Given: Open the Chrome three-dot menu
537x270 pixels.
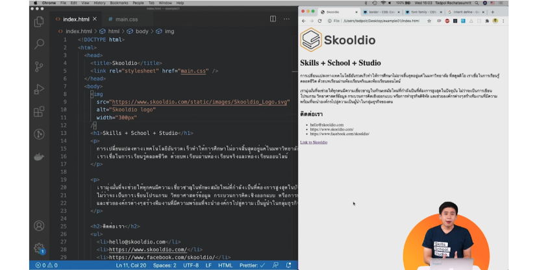Looking at the screenshot, I should coord(503,21).
